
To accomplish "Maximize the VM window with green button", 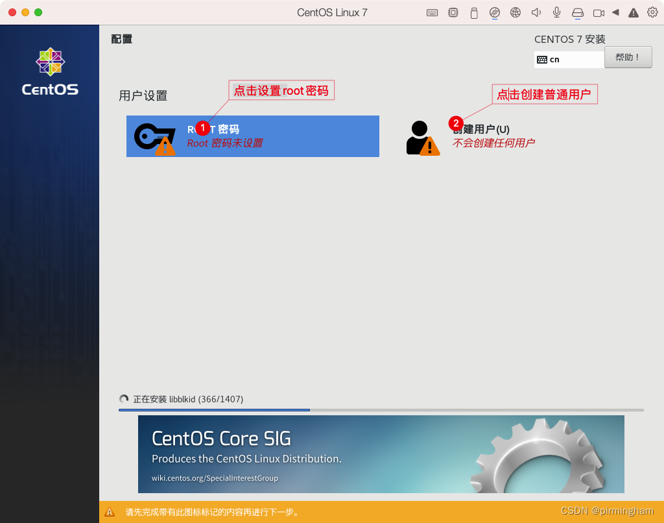I will point(38,12).
